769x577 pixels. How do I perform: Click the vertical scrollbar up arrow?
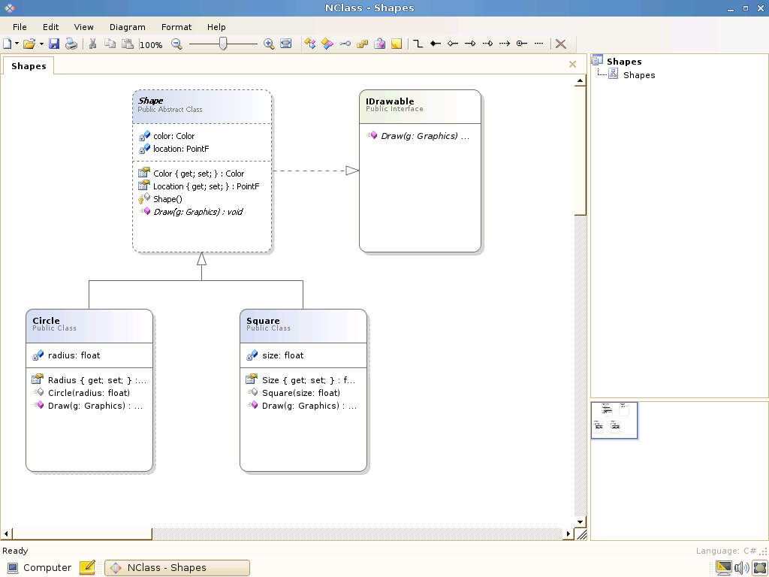tap(581, 80)
